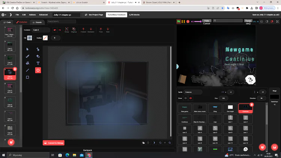Open Windows Start menu
Image resolution: width=281 pixels, height=158 pixels.
tap(3, 155)
